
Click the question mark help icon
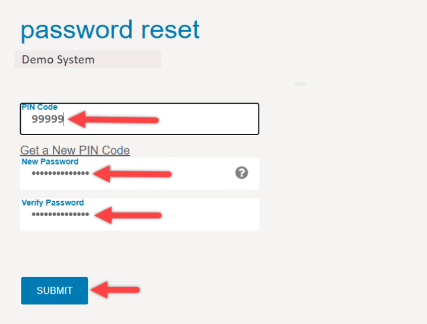tap(241, 173)
